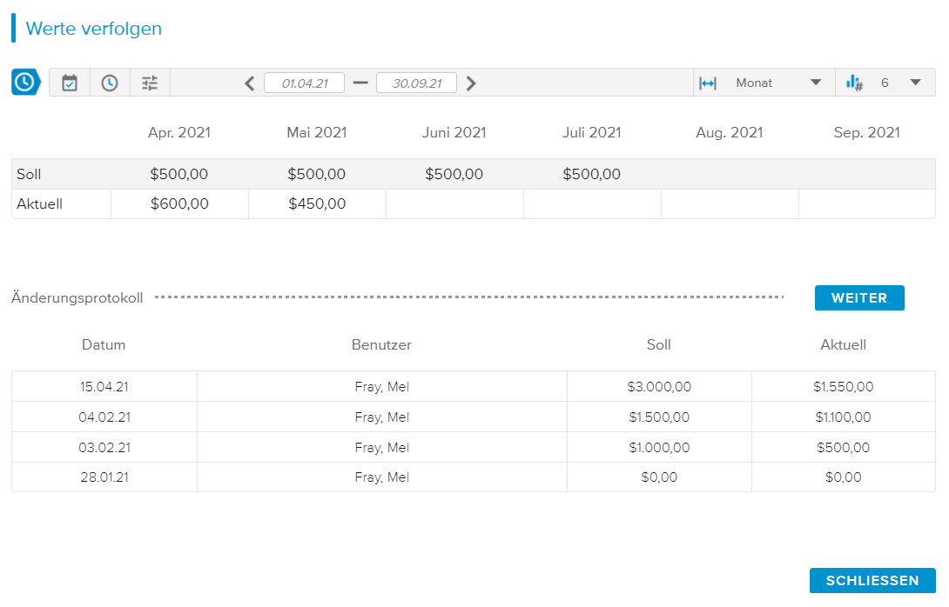Click the blue clock time-range badge icon

point(25,83)
